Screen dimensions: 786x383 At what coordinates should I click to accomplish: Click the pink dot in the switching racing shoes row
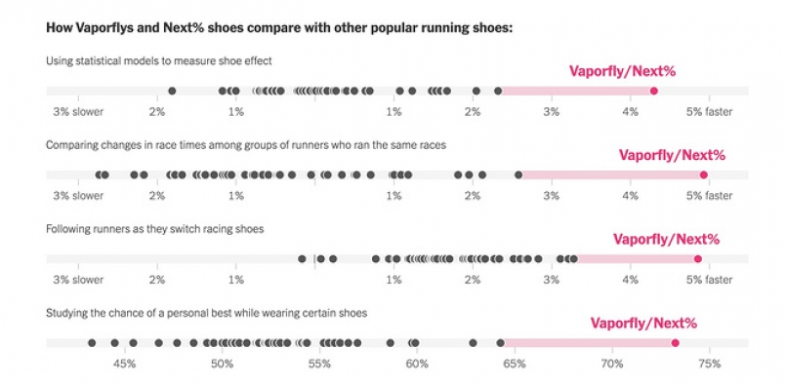[698, 259]
